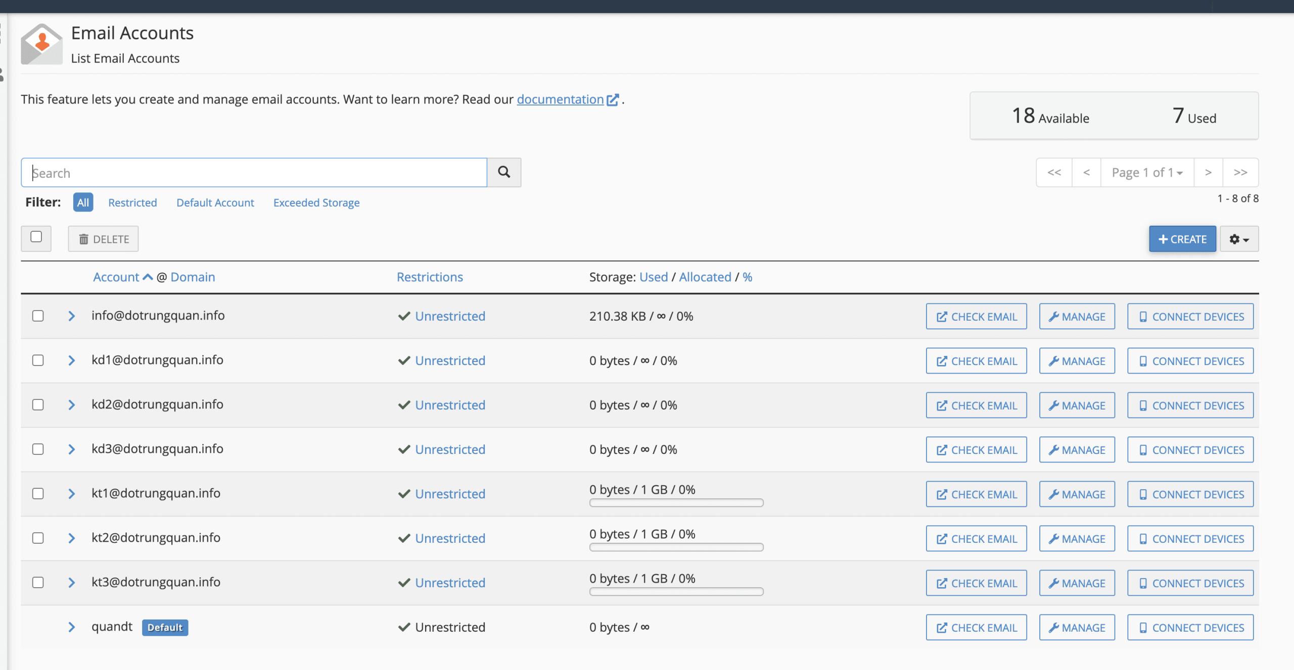
Task: Click the trash icon on the DELETE button
Action: pos(84,239)
